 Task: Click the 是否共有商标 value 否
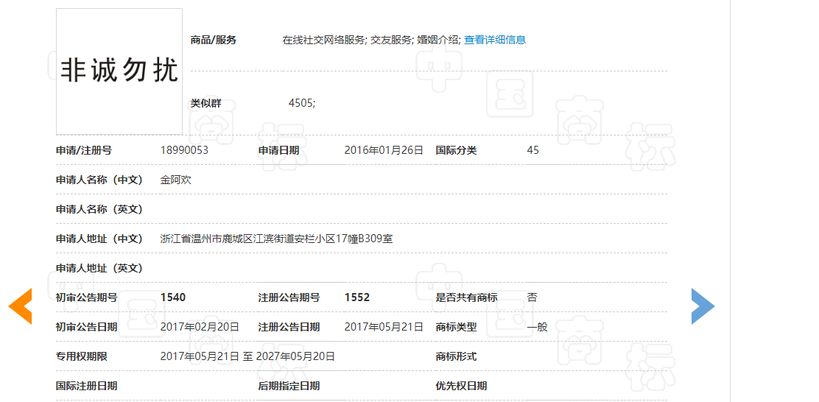[532, 297]
